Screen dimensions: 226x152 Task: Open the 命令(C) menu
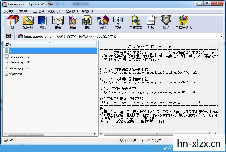(24, 11)
